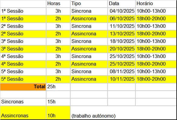The width and height of the screenshot is (177, 120).
Task: Click the 25h total hours cell
Action: pyautogui.click(x=58, y=87)
